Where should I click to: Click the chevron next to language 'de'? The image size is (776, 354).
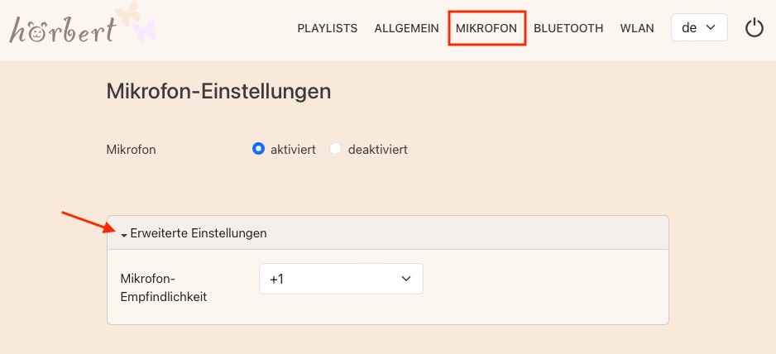tap(710, 28)
